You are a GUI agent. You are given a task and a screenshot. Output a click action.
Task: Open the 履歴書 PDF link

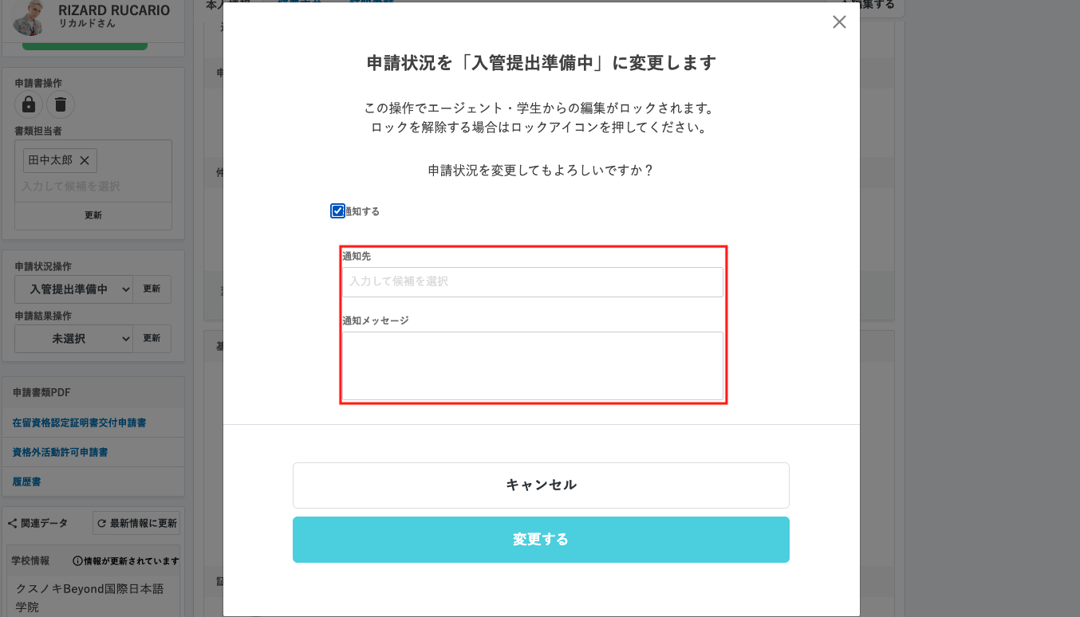coord(27,482)
